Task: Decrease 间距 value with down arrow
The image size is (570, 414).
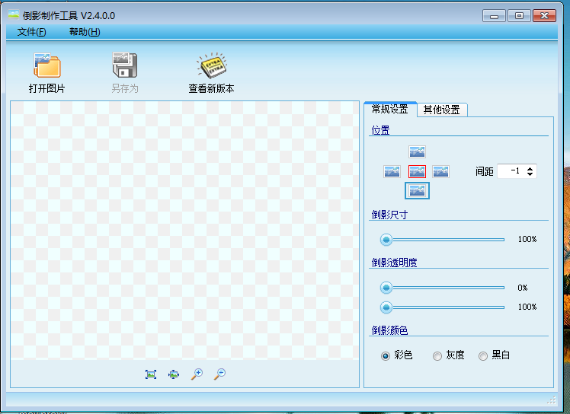Action: click(530, 175)
